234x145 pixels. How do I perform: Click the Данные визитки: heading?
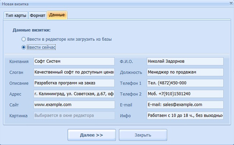click(32, 30)
